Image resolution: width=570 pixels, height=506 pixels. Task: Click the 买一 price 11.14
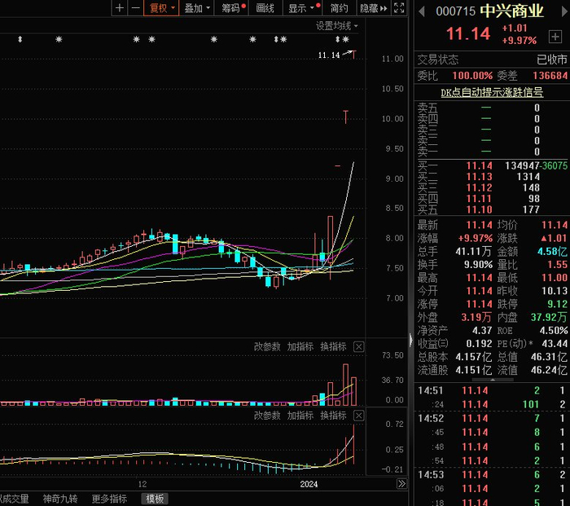479,165
